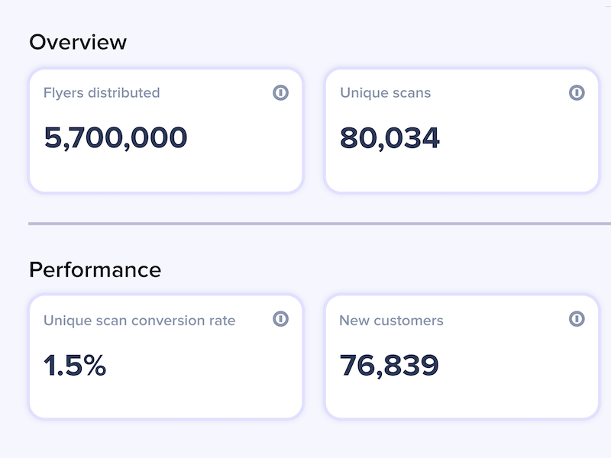Open the Flyers distributed info icon
Viewport: 611px width, 458px height.
(280, 92)
